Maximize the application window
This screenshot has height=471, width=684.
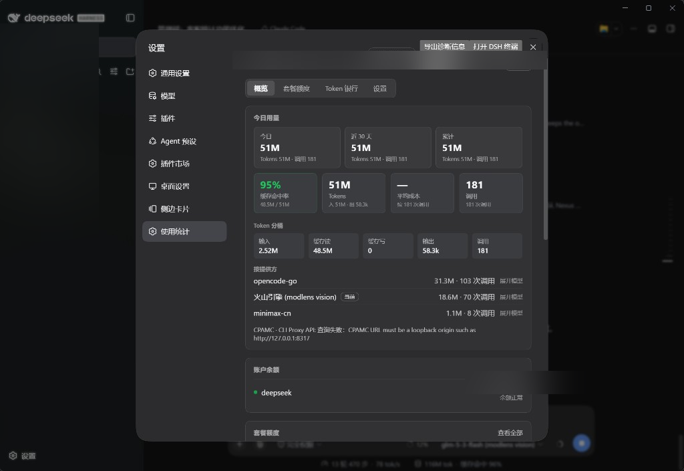(649, 8)
